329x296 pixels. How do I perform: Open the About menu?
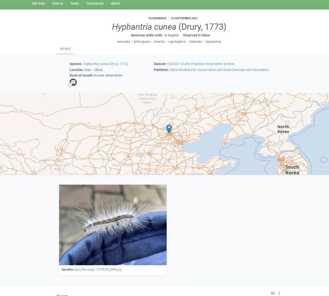click(116, 4)
